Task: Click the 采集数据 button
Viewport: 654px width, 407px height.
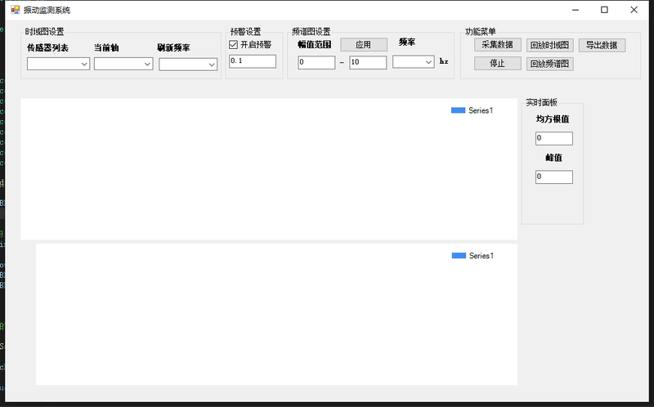Action: (x=498, y=45)
